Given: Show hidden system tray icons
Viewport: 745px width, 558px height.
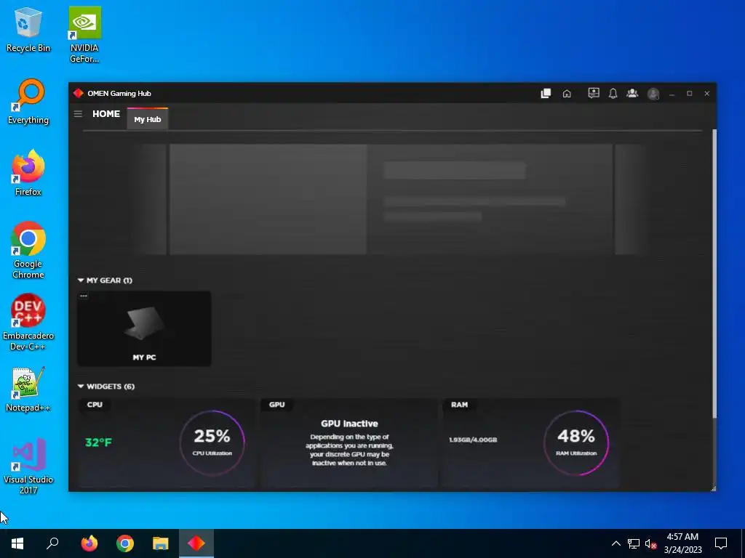Looking at the screenshot, I should tap(615, 543).
